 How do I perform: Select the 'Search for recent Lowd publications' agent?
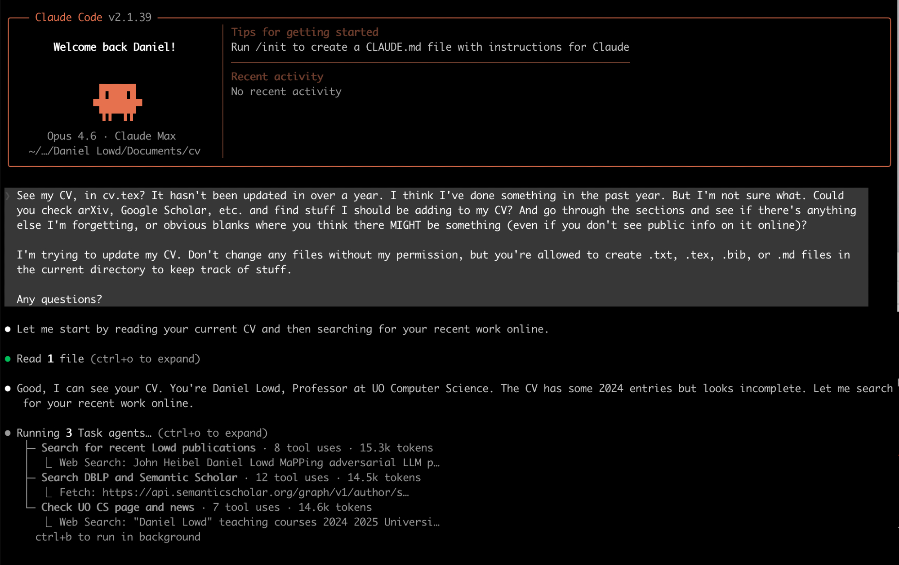[x=148, y=448]
